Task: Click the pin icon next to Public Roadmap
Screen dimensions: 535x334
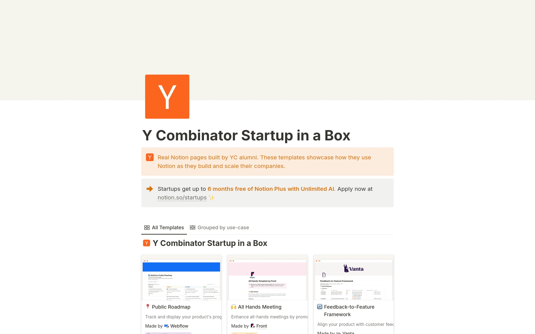Action: [148, 307]
